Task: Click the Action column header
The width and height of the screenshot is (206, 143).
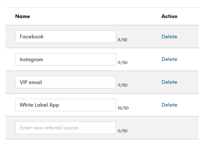Action: coord(169,16)
